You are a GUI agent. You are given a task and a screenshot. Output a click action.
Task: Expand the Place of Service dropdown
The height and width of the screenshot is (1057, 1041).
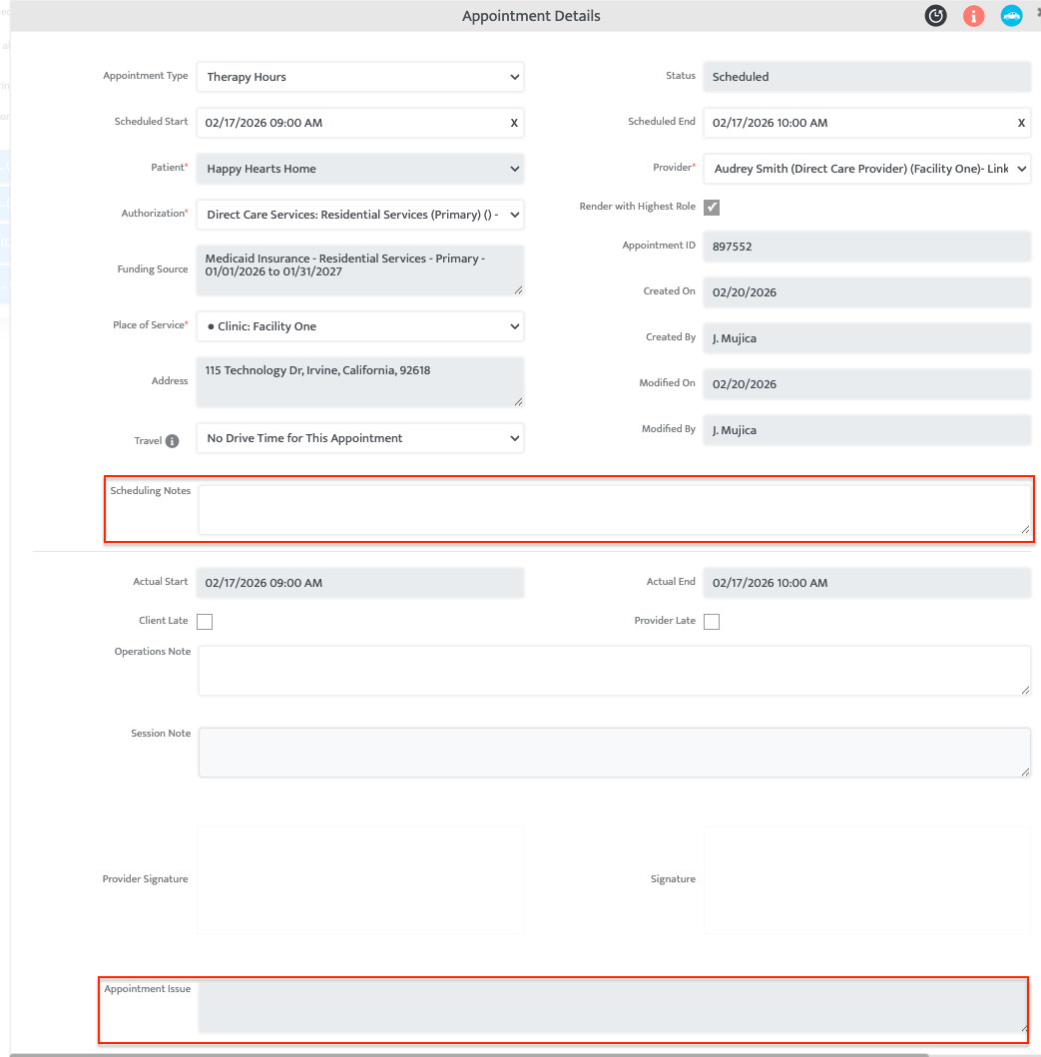[359, 326]
